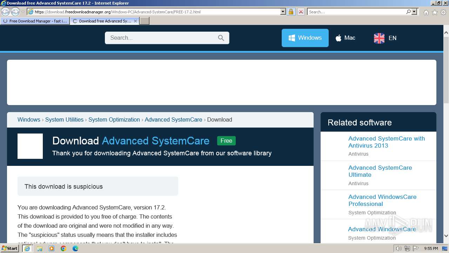Click the website search magnifier icon
This screenshot has height=253, width=449.
coord(221,38)
